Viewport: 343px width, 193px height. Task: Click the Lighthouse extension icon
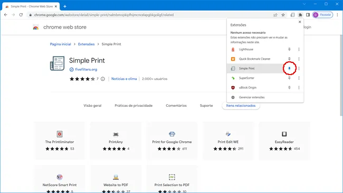tap(233, 49)
